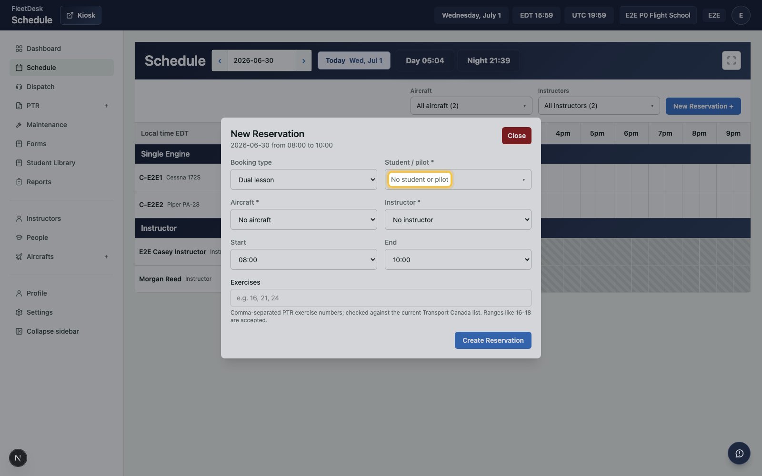762x476 pixels.
Task: Click the 6pm column header
Action: pyautogui.click(x=631, y=133)
